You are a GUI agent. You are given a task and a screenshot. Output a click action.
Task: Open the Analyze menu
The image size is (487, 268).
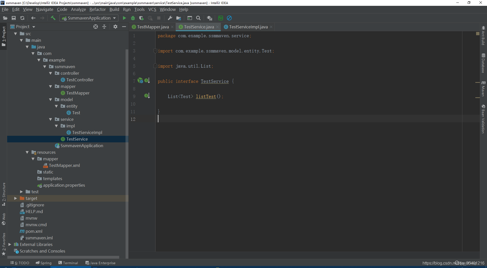[x=78, y=9]
